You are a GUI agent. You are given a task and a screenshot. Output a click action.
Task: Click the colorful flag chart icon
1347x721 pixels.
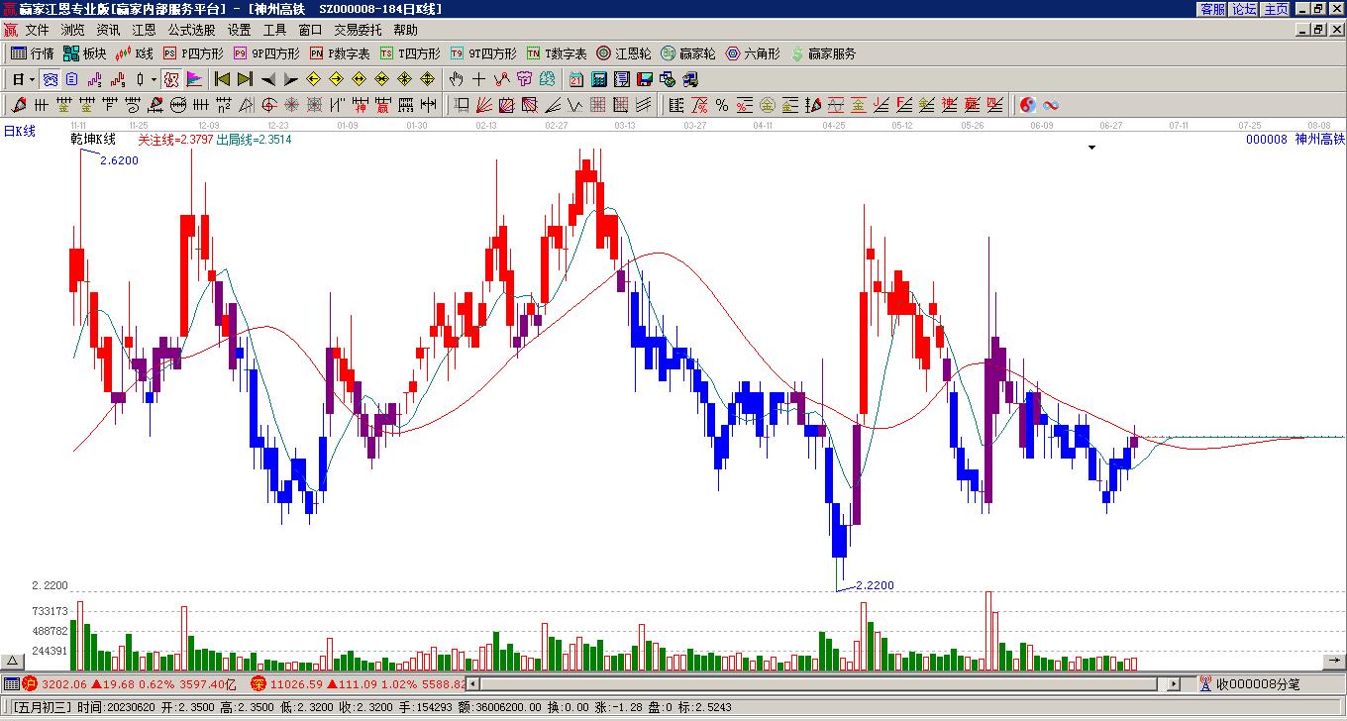[194, 79]
